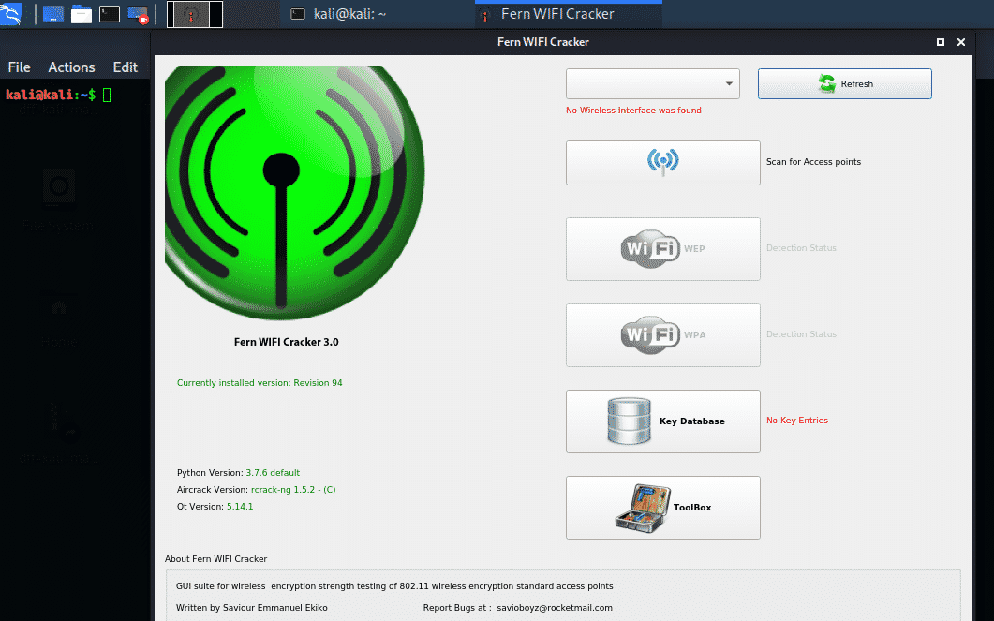The height and width of the screenshot is (621, 994).
Task: Click the WiFi WEP attack button
Action: tap(662, 249)
